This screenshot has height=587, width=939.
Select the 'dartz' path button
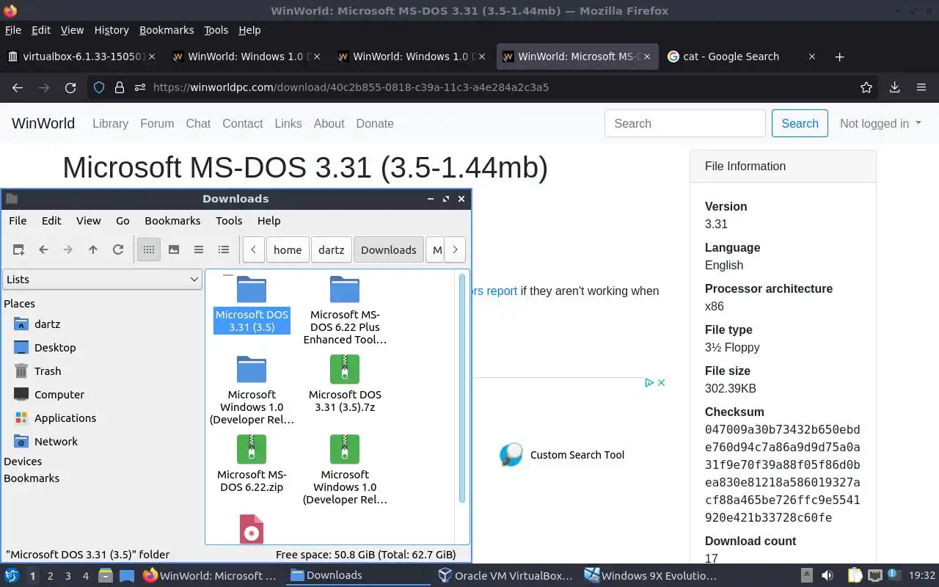(332, 249)
